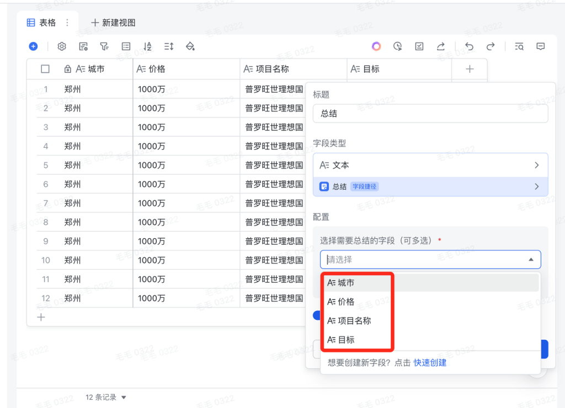Open the sort A-Z icon
Viewport: 565px width, 408px height.
147,46
